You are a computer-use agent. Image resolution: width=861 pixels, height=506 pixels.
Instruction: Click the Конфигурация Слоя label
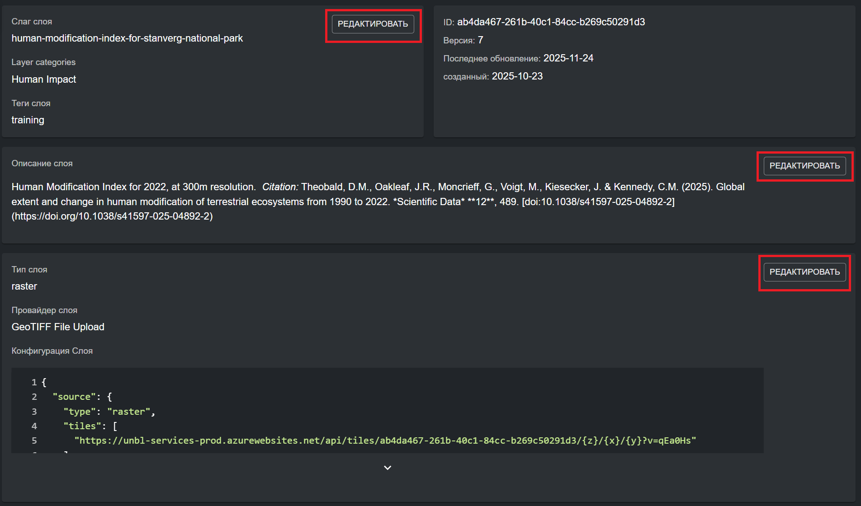52,351
